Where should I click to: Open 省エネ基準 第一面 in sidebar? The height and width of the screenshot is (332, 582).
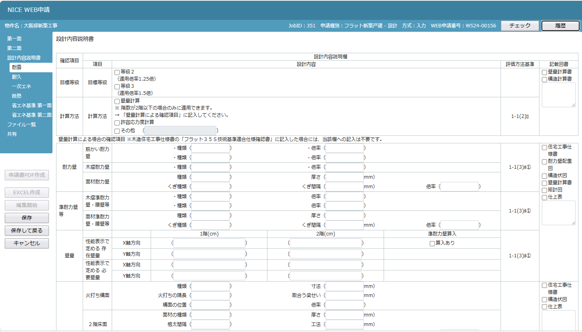pyautogui.click(x=32, y=105)
